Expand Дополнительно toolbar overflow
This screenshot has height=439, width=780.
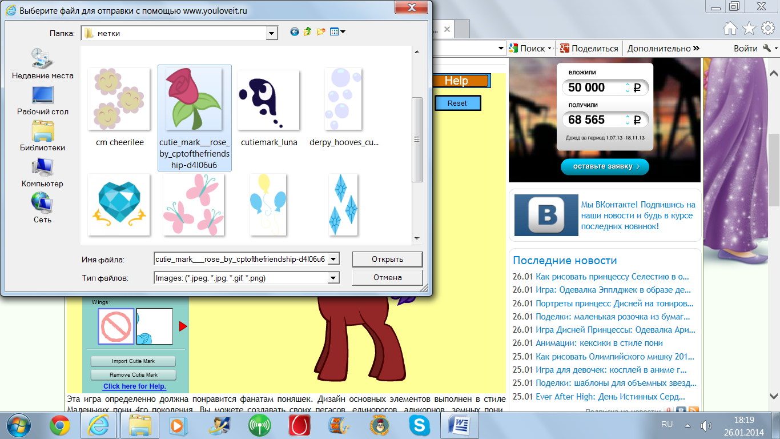coord(664,49)
